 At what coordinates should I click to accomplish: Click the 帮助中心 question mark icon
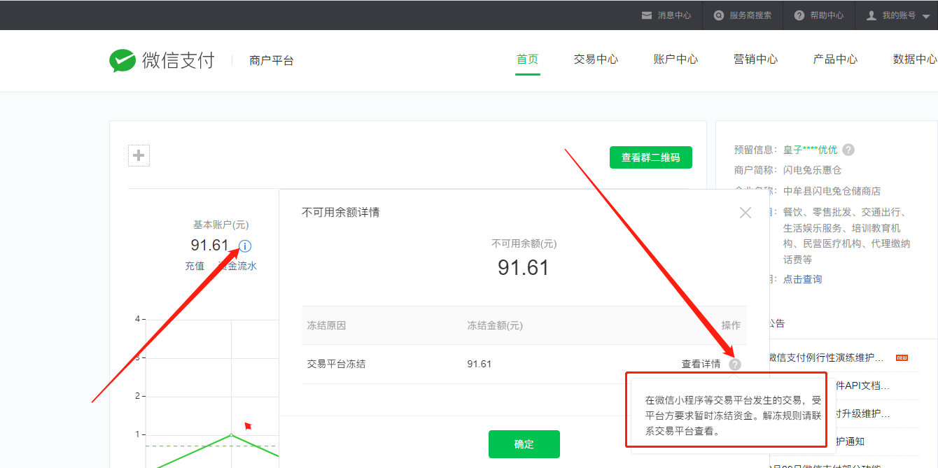(x=799, y=15)
